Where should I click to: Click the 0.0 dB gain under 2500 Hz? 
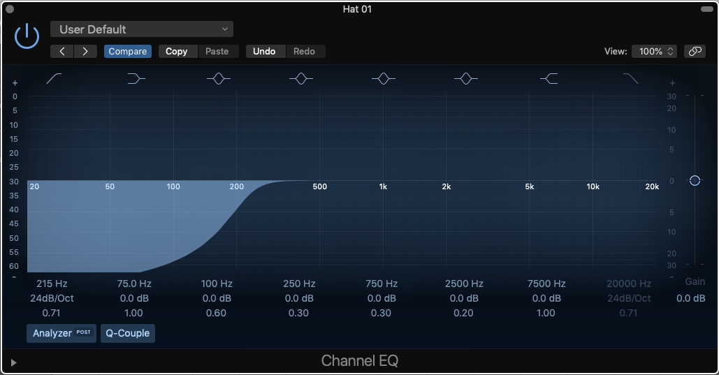tap(464, 298)
